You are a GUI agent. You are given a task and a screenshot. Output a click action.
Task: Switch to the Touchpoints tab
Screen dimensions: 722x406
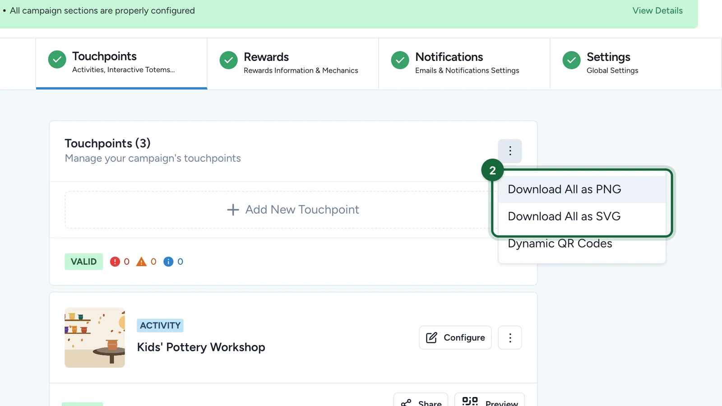pos(121,64)
